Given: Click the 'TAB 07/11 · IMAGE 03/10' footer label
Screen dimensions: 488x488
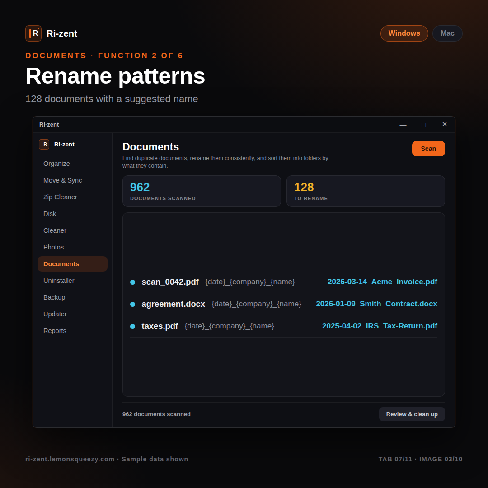Looking at the screenshot, I should coord(421,459).
